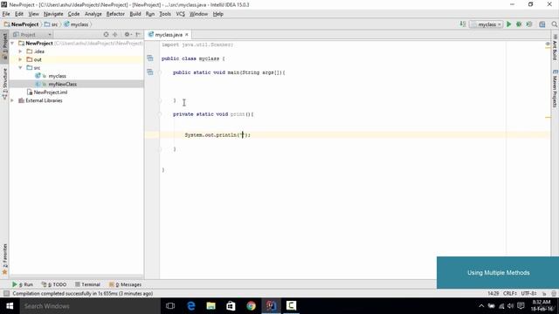This screenshot has width=559, height=314.
Task: Click gutter run icon beside main method
Action: pos(150,72)
